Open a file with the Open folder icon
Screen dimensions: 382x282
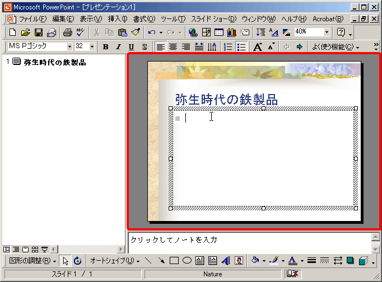[25, 32]
